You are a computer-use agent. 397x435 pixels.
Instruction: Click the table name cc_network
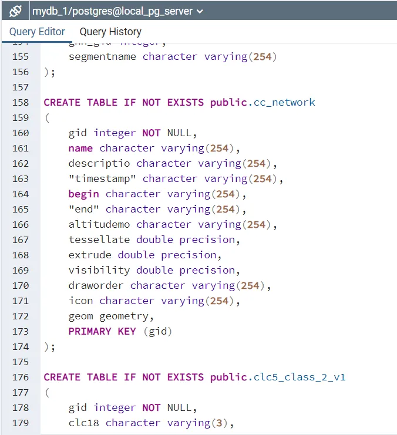(284, 102)
